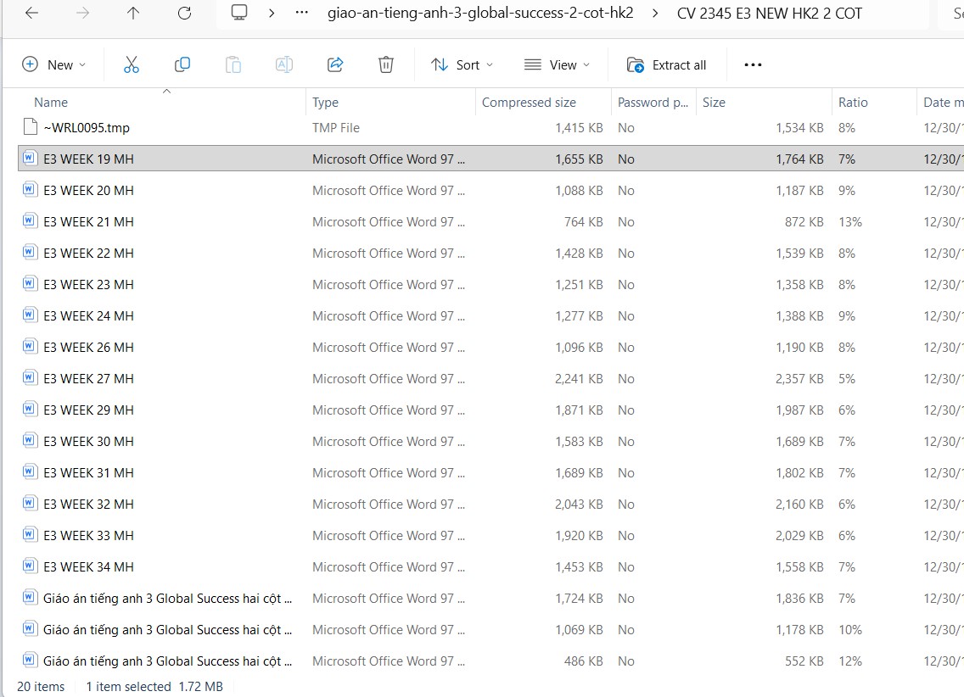Click the Delete trash can icon

[385, 64]
